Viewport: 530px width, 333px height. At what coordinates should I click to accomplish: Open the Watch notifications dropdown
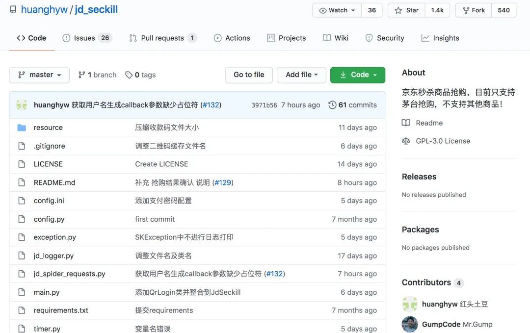coord(337,10)
